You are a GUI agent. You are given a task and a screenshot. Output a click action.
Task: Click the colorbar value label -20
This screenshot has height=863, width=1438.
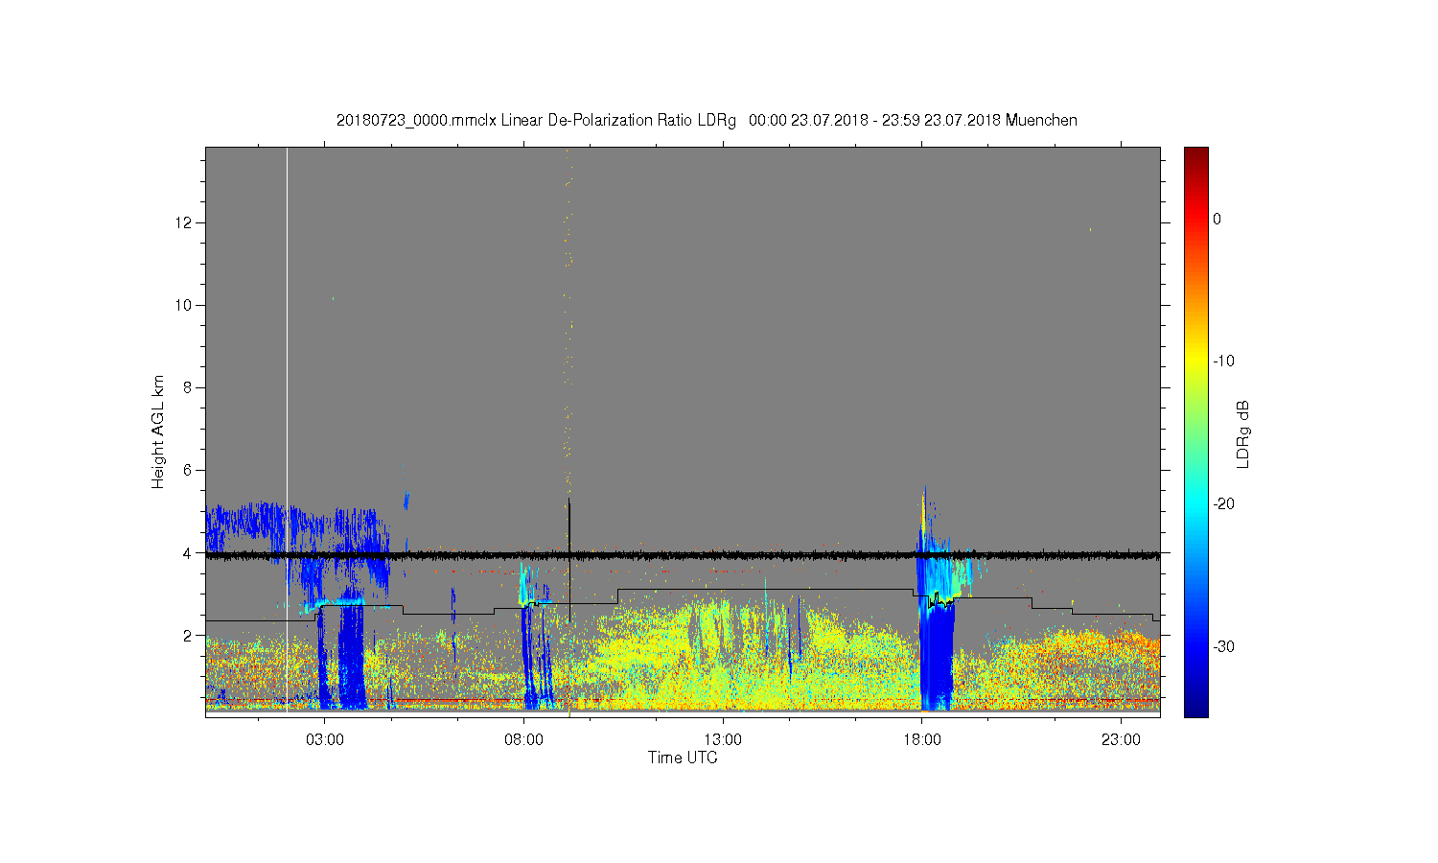point(1223,503)
